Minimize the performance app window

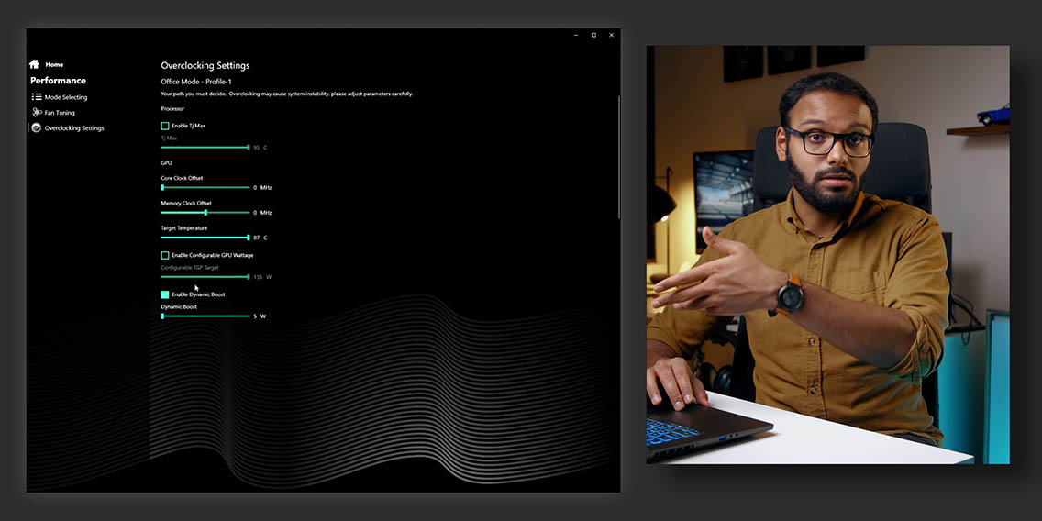point(575,35)
